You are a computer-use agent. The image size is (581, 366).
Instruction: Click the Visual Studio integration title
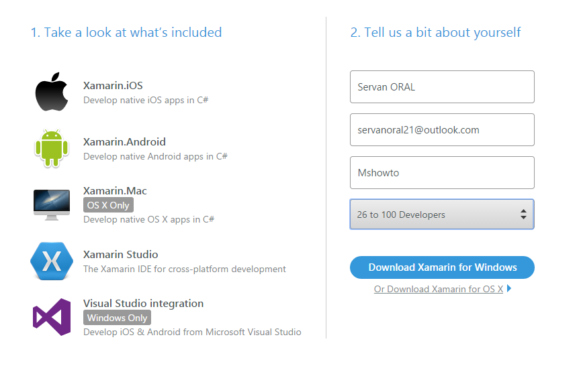pyautogui.click(x=143, y=304)
